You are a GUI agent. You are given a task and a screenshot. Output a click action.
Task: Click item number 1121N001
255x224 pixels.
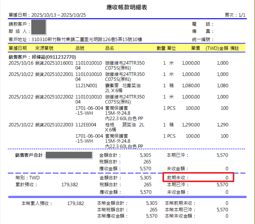[x=86, y=86]
